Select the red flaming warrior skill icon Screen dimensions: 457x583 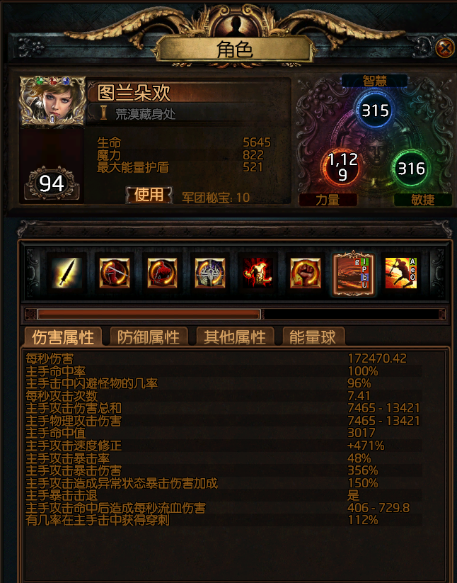[x=258, y=273]
